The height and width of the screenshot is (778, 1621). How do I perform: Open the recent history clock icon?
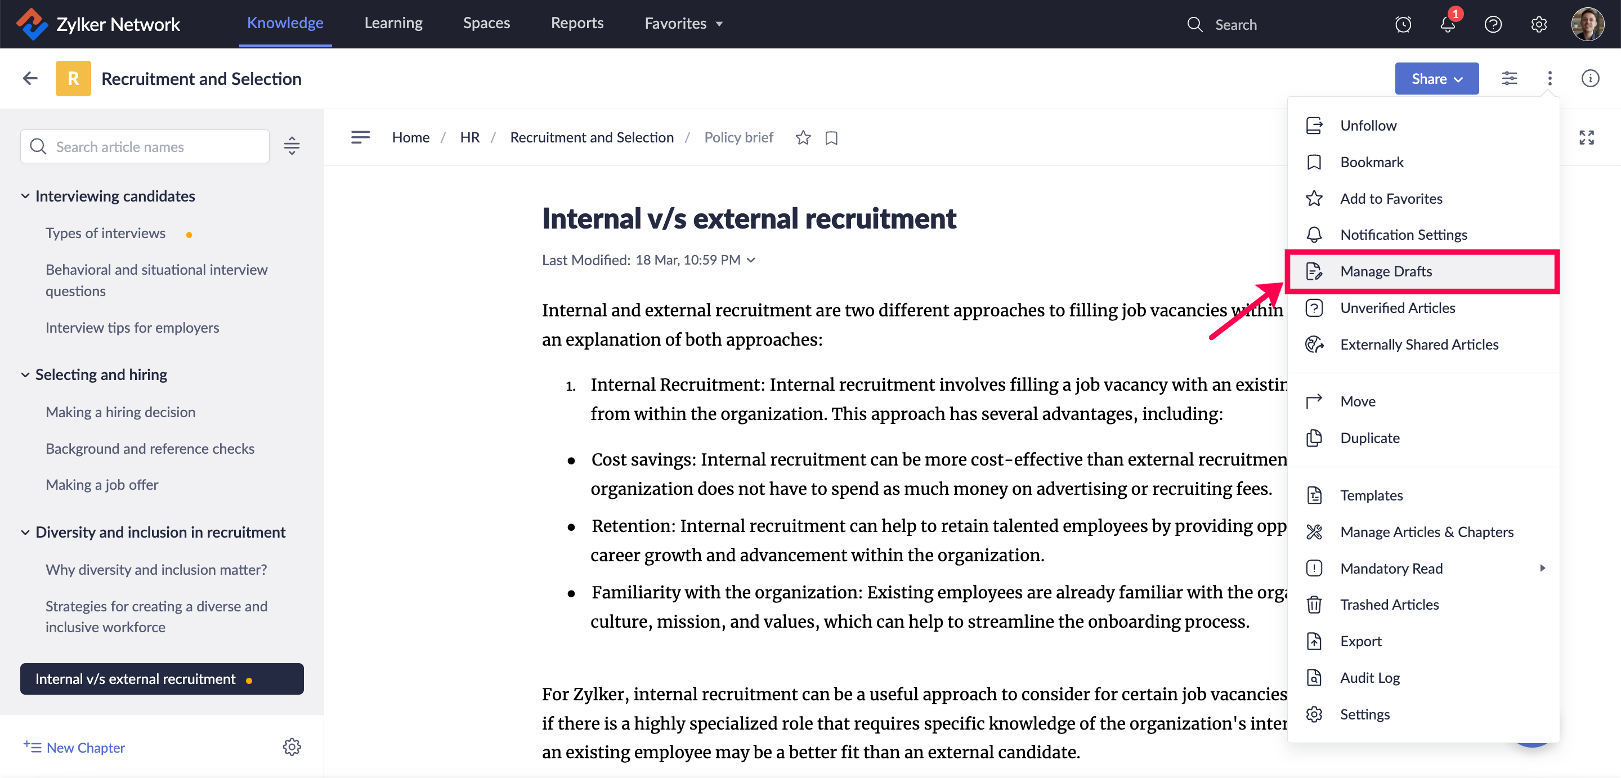coord(1403,25)
